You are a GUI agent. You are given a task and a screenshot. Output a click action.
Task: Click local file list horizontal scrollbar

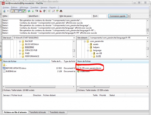point(39,86)
